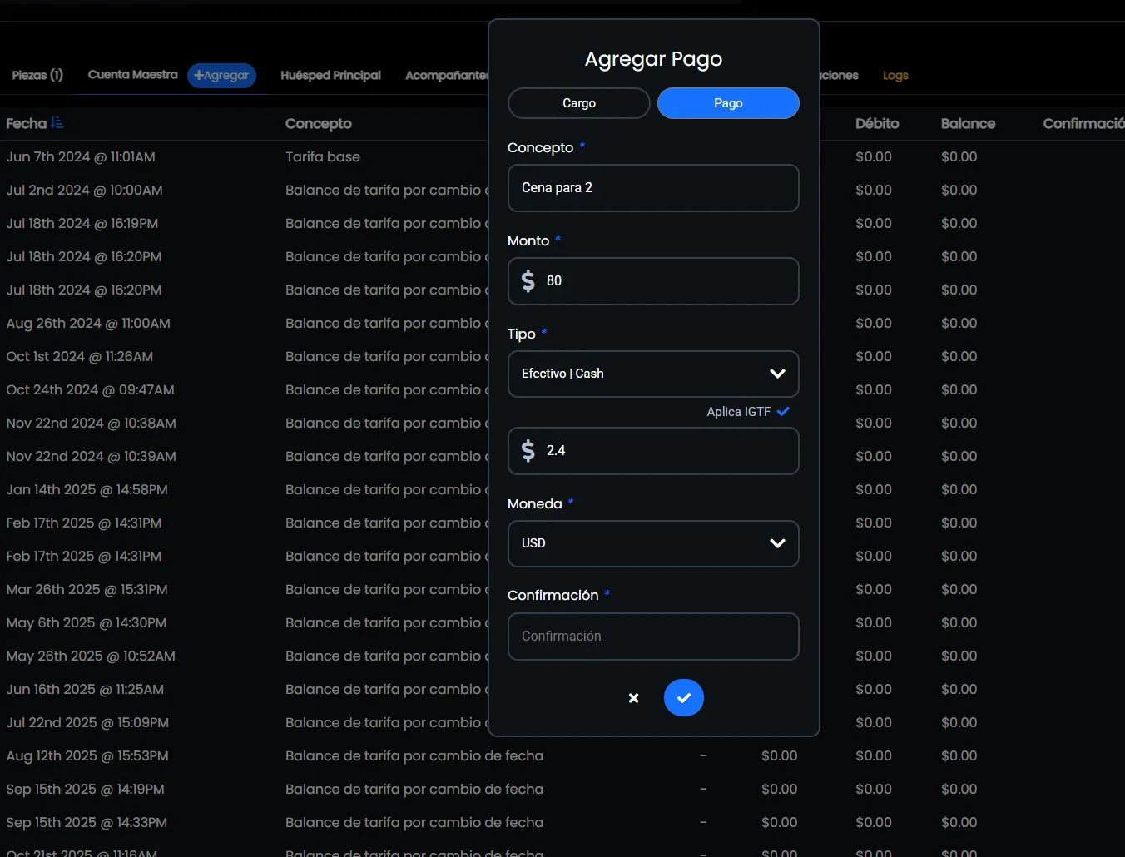1125x857 pixels.
Task: Select the Pago option
Action: point(728,103)
